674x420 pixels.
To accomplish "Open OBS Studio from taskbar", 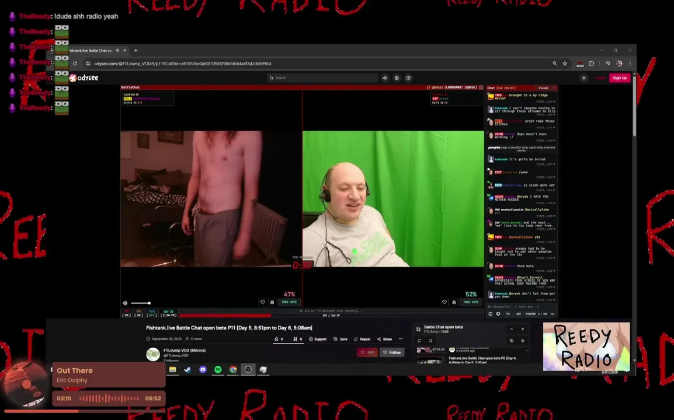I will tap(248, 369).
